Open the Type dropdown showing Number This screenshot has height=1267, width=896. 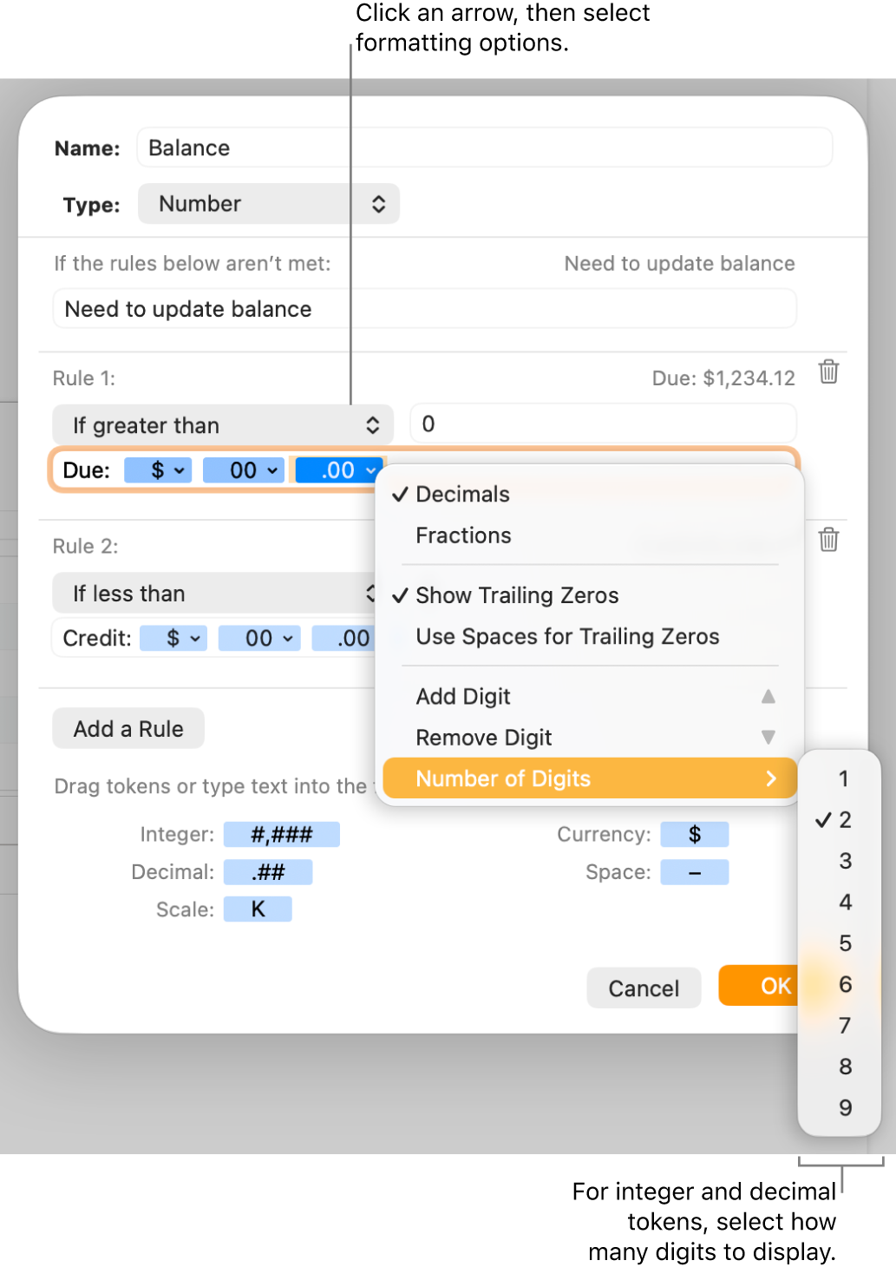[x=268, y=204]
